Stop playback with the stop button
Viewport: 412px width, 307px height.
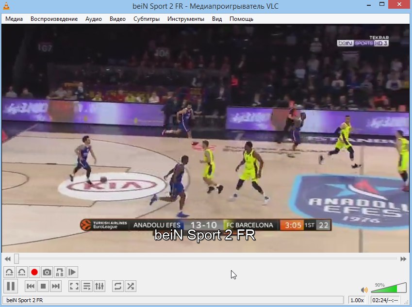[x=43, y=286]
